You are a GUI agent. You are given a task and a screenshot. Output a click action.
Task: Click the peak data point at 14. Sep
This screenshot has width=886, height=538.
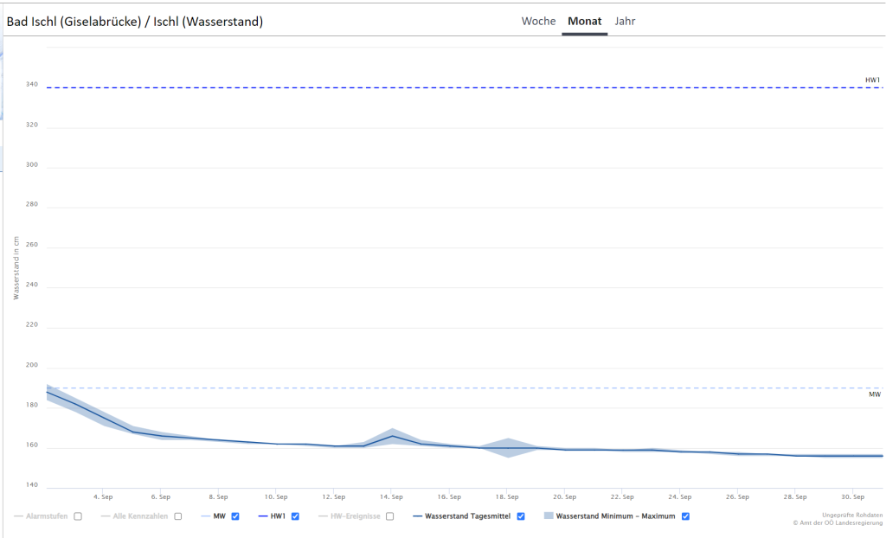tap(392, 436)
